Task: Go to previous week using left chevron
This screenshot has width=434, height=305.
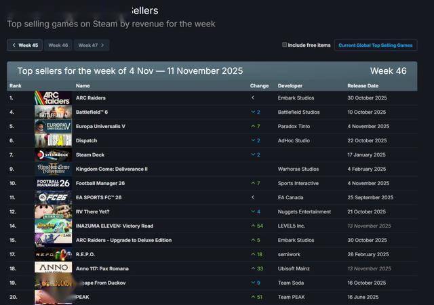Action: pyautogui.click(x=14, y=45)
